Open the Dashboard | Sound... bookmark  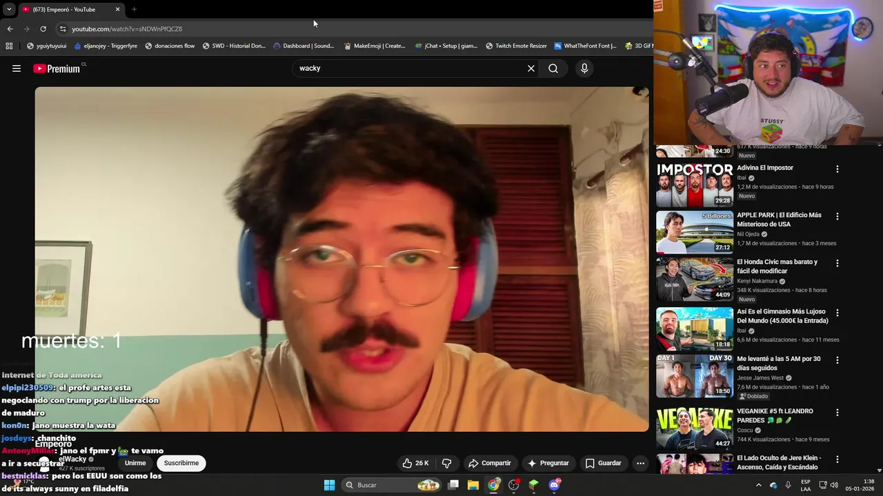pyautogui.click(x=304, y=46)
